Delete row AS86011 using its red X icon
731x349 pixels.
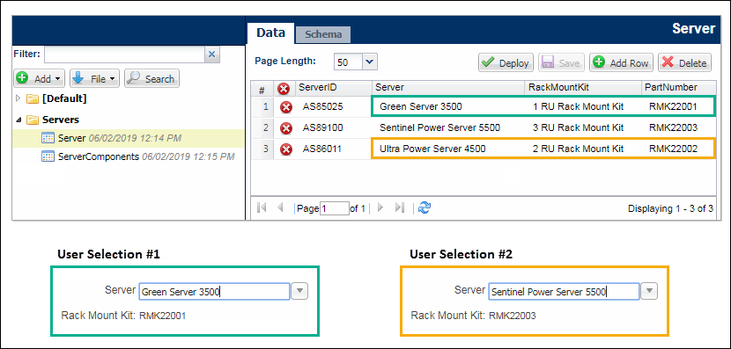285,149
